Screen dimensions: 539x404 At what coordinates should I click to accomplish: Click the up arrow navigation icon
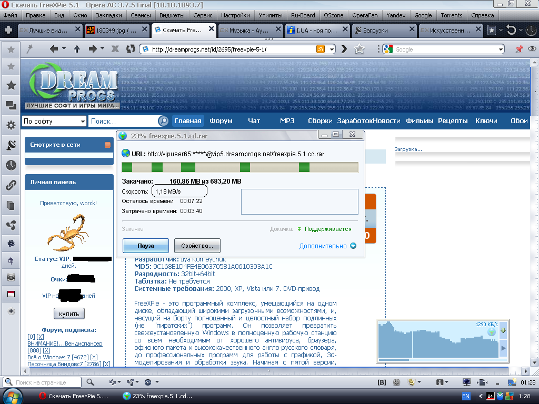click(77, 49)
